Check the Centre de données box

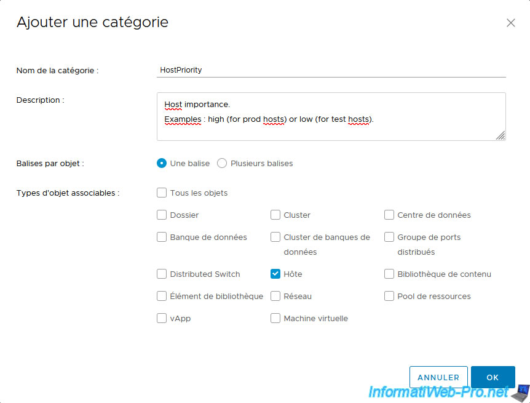389,215
